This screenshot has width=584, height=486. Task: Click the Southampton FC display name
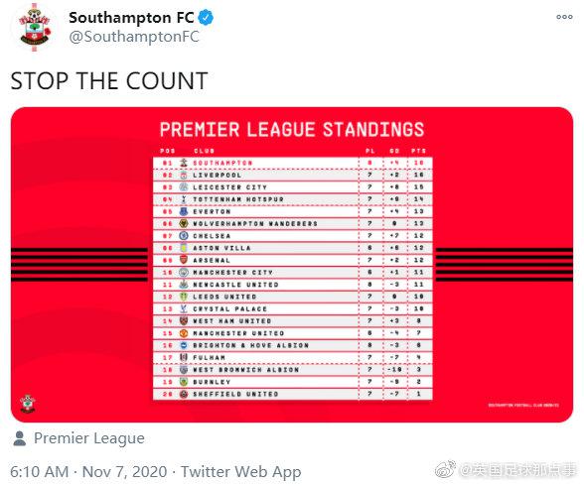tap(131, 18)
